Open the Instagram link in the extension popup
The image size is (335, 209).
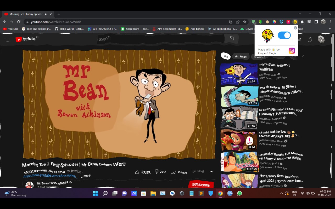pos(292,51)
